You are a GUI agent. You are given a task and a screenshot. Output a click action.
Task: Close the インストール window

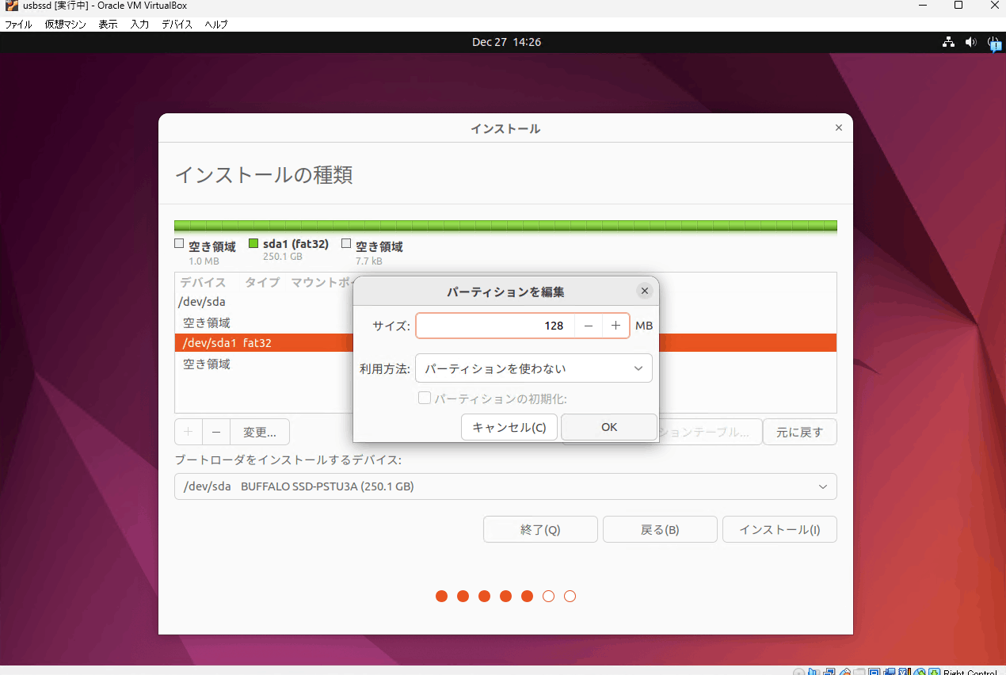(839, 128)
